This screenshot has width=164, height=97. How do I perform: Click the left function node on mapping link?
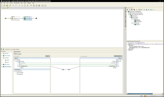pyautogui.click(x=63, y=70)
